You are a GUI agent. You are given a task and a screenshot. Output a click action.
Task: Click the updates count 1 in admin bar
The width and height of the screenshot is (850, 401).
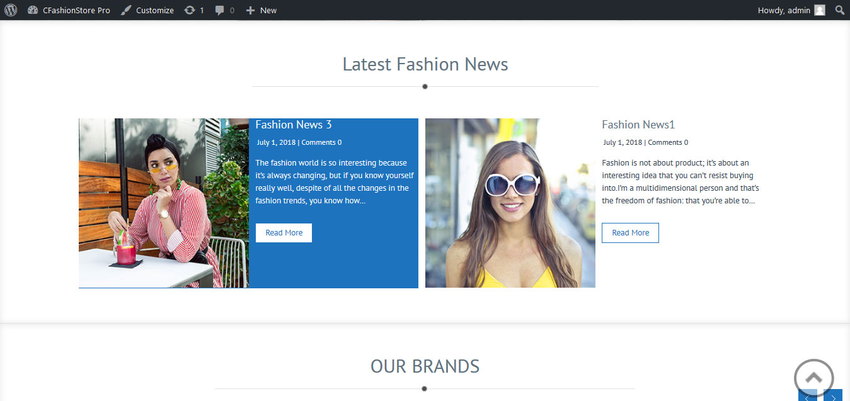click(202, 10)
